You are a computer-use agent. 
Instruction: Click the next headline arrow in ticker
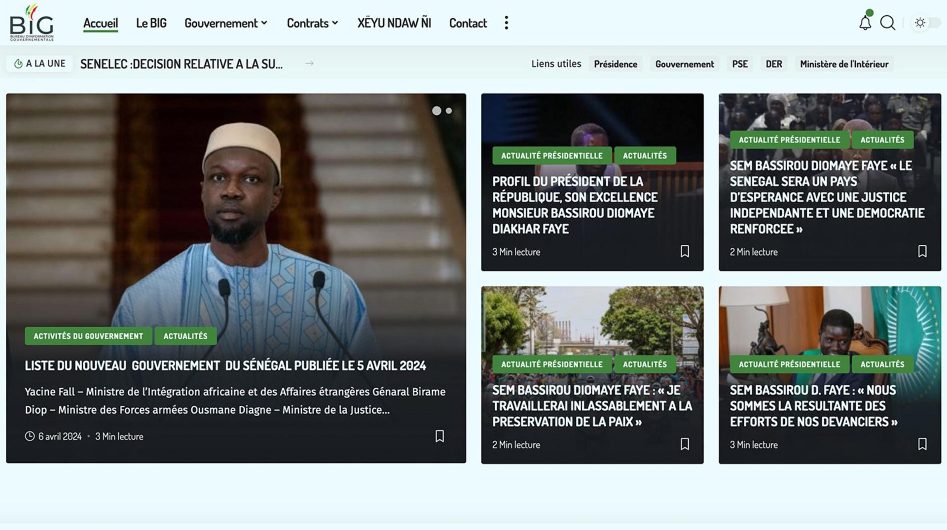309,64
